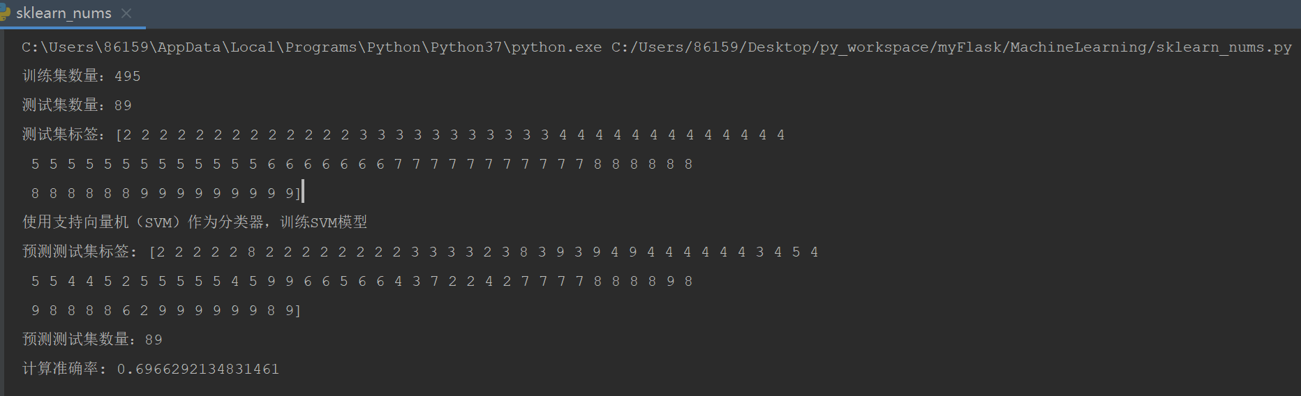Click the Python icon on sklearn_nums tab
The width and height of the screenshot is (1301, 396).
[4, 13]
